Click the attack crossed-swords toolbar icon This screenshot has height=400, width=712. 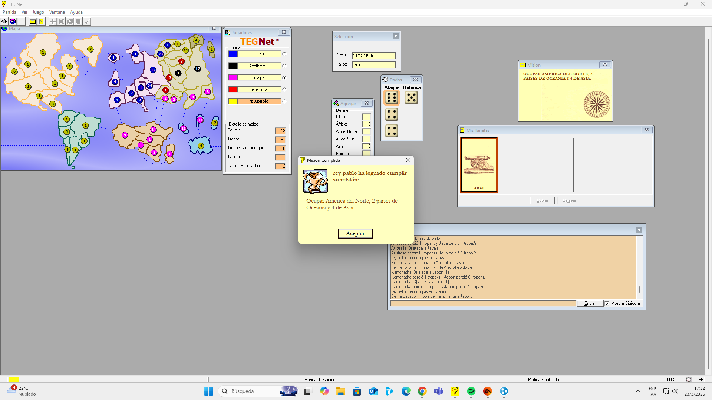[61, 21]
